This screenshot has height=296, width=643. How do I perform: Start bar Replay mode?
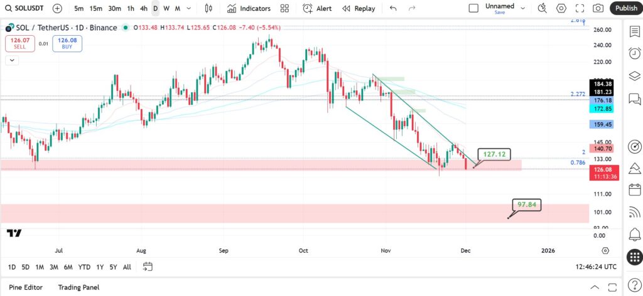coord(359,8)
